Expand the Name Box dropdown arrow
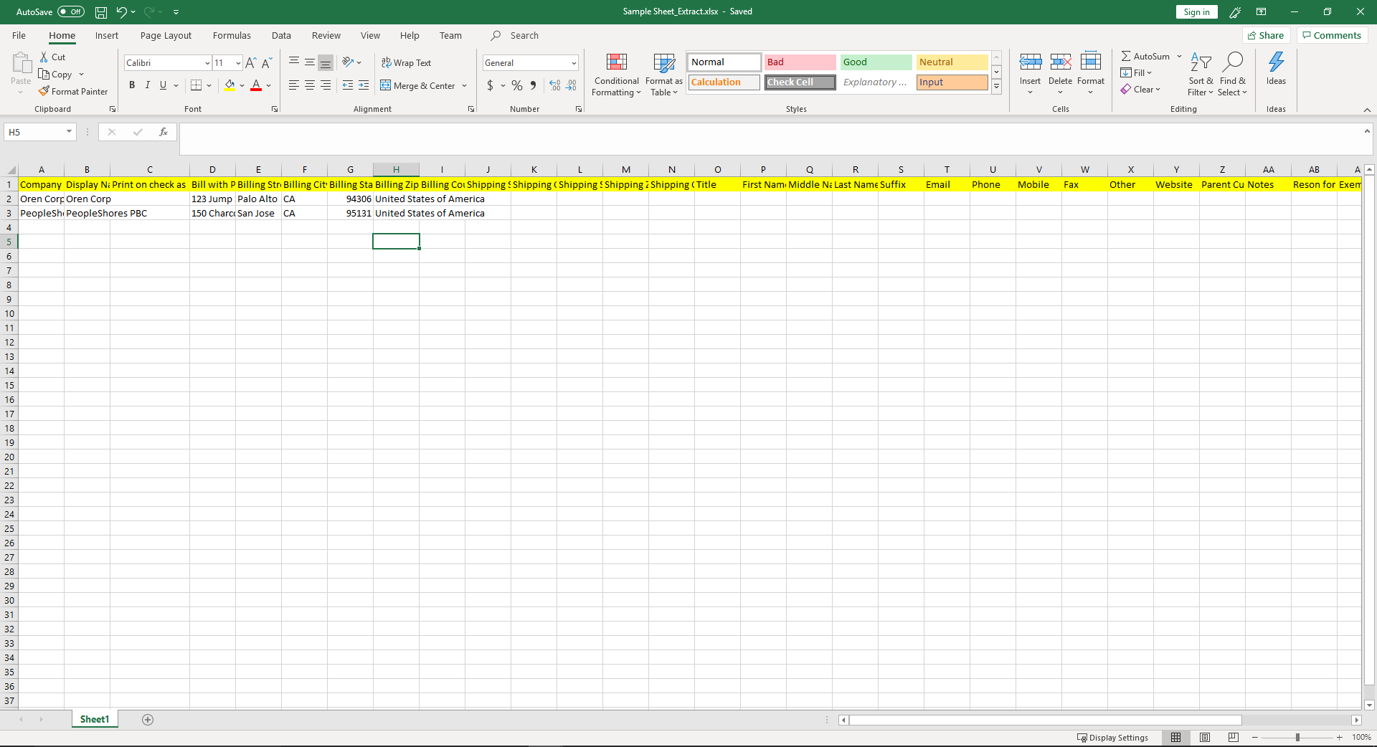 tap(69, 132)
